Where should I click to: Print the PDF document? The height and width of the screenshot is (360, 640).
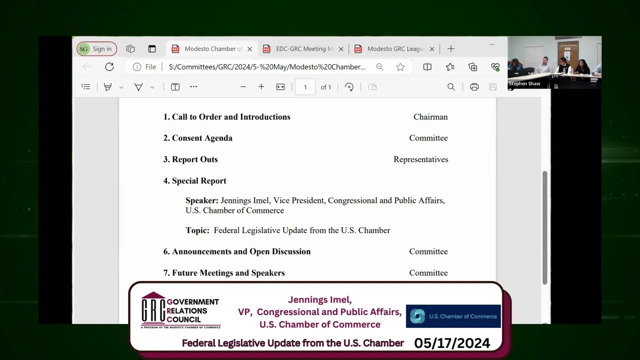474,87
